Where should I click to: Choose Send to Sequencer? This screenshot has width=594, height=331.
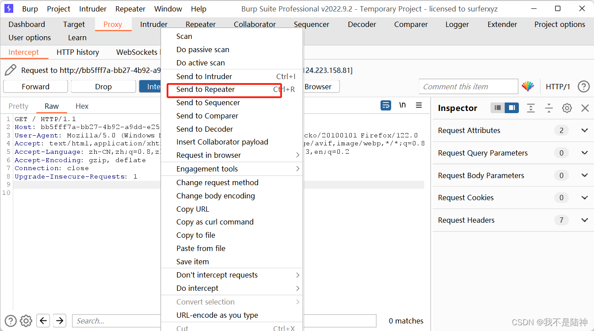(x=232, y=103)
